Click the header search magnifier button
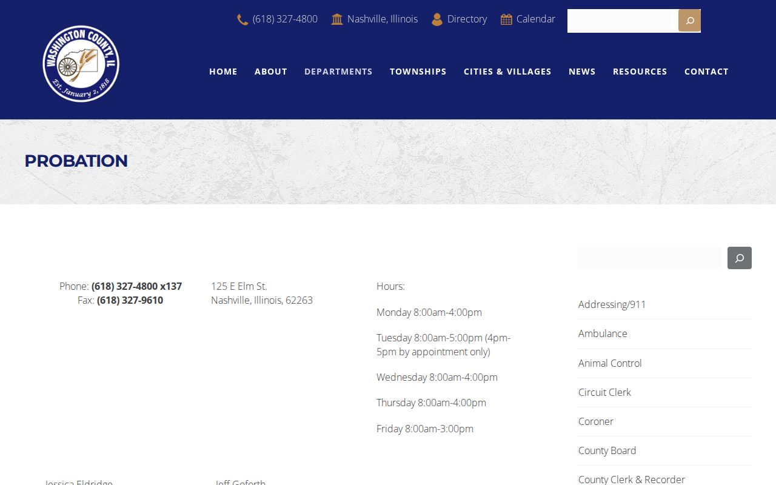The height and width of the screenshot is (485, 776). [689, 21]
